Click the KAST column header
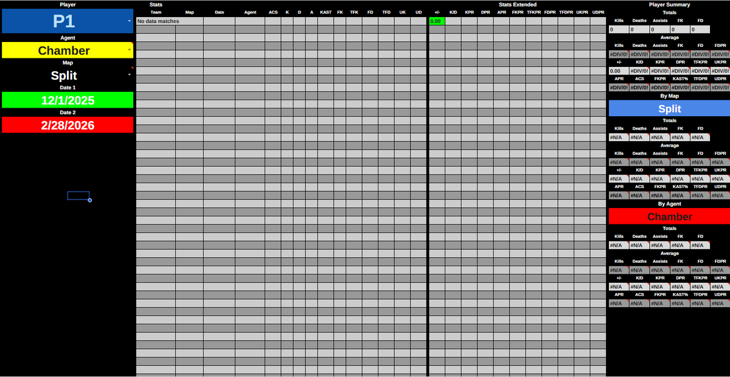This screenshot has width=730, height=377. click(x=325, y=12)
